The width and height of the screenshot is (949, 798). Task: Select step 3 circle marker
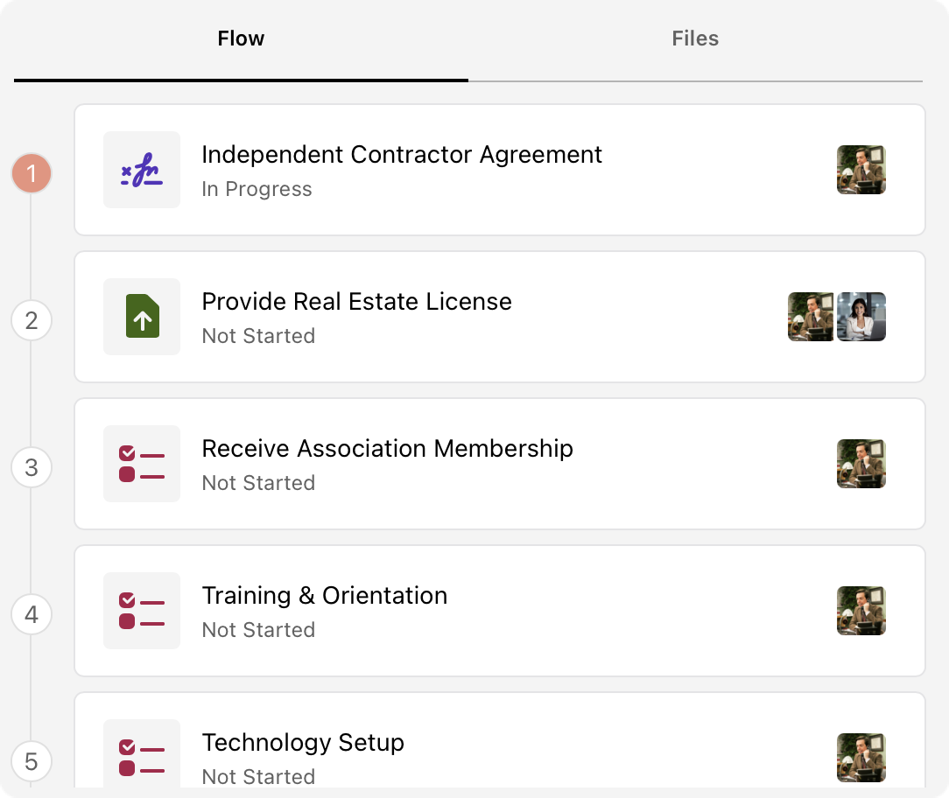click(32, 467)
